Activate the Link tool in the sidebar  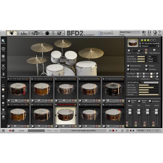pyautogui.click(x=3, y=48)
